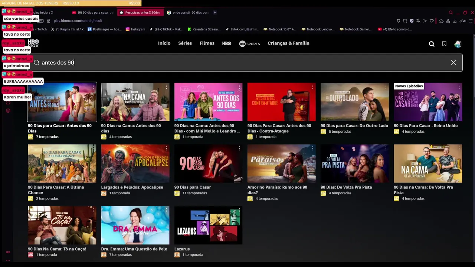
Task: Open the Karentena Stream bookmark
Action: tap(204, 29)
